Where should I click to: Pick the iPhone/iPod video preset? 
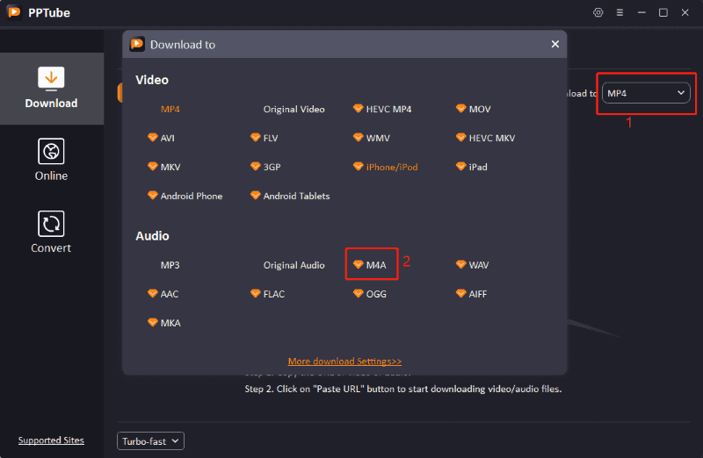point(393,167)
